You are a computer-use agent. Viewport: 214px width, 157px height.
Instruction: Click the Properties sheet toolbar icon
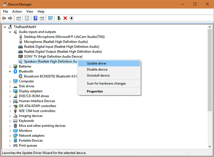pyautogui.click(x=27, y=18)
